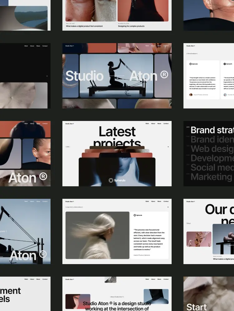Open About in the Long-term collaborations mockup nav
This screenshot has width=234, height=311.
tap(153, 201)
